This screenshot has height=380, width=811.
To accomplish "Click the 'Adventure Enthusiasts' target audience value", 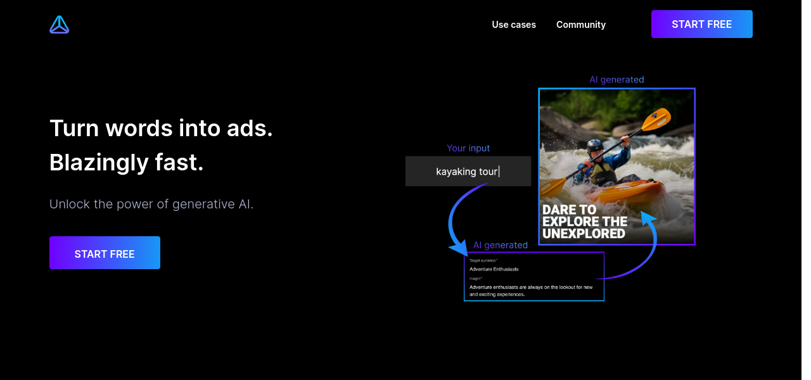I will 494,269.
